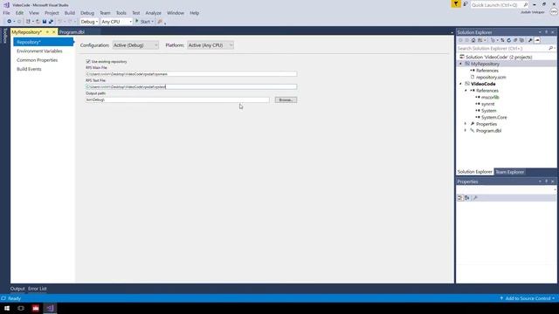Screen dimensions: 559x314
Task: Click the Categorized icon in Properties panel
Action: point(460,198)
